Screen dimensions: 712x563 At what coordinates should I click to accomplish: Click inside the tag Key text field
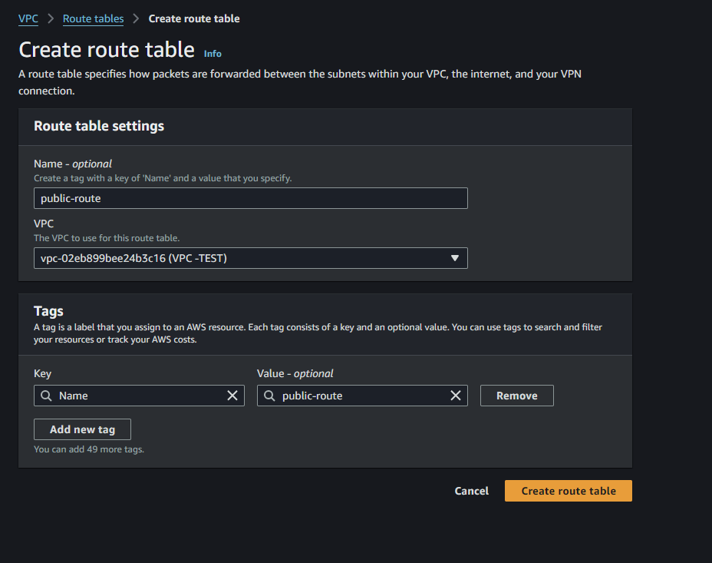[139, 396]
